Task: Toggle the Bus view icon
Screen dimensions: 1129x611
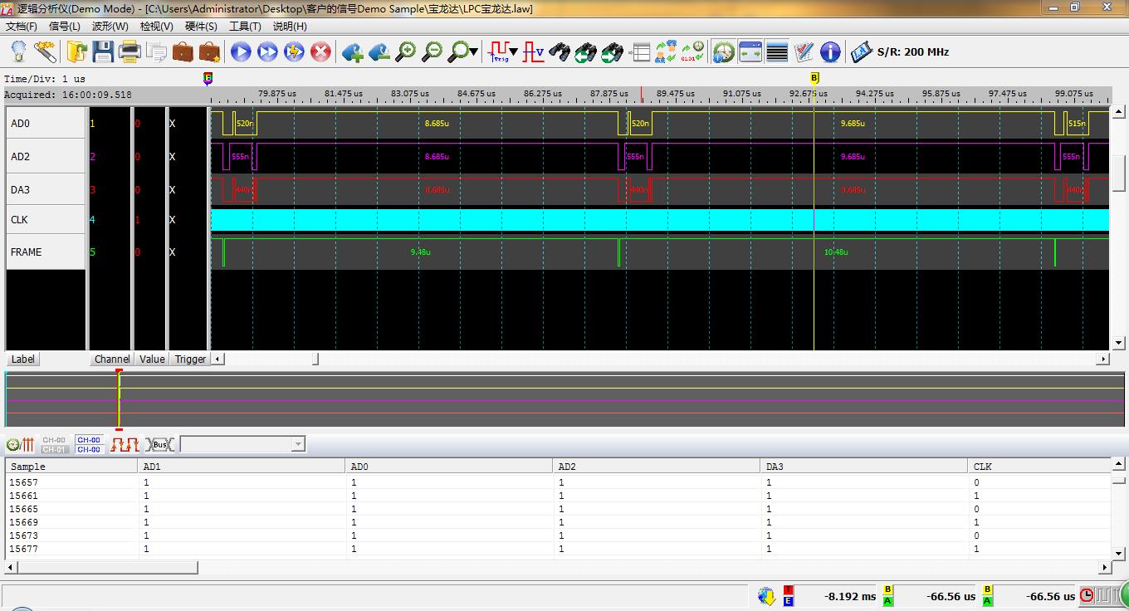Action: 160,445
